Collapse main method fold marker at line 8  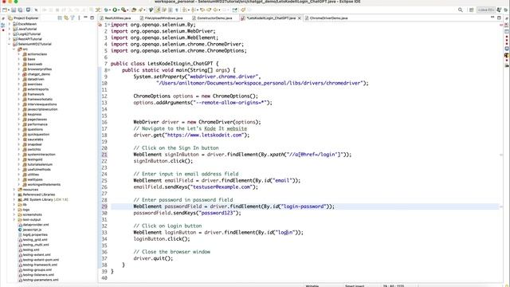click(108, 70)
